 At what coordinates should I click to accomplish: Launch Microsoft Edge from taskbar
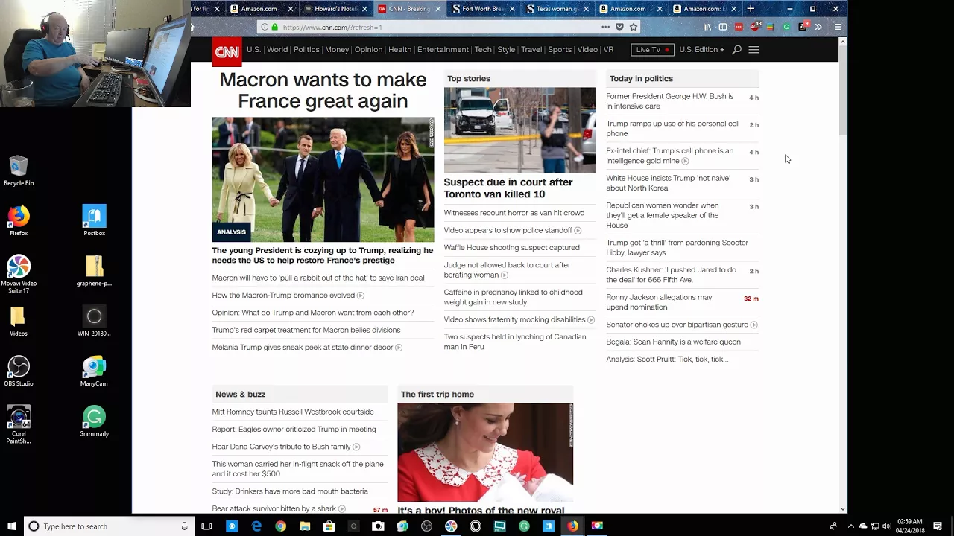tap(256, 526)
